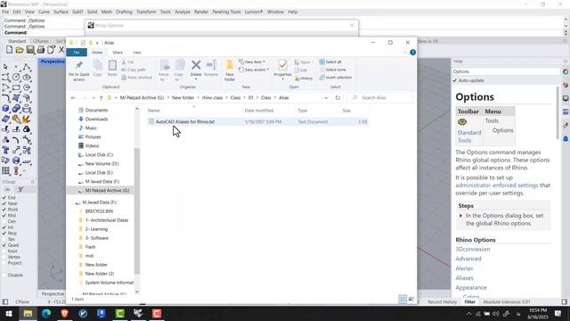
Task: Select the Array grid tool in Rhino sidebar
Action: pyautogui.click(x=5, y=170)
